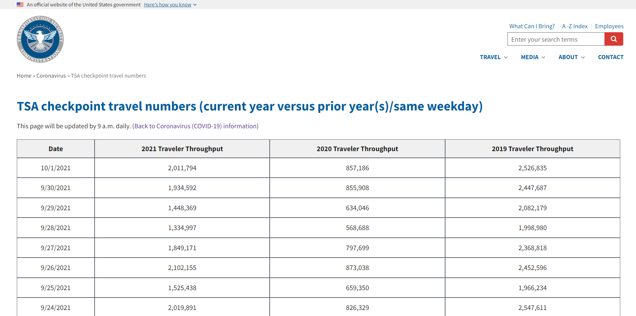
Task: Visit the Employees link
Action: [609, 26]
